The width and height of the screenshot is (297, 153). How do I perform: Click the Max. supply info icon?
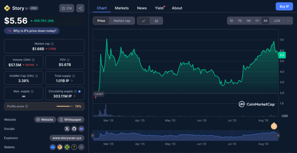point(32,92)
